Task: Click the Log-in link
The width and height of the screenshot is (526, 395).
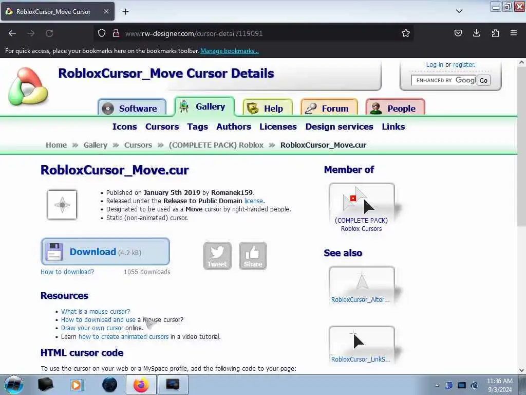Action: coord(435,64)
